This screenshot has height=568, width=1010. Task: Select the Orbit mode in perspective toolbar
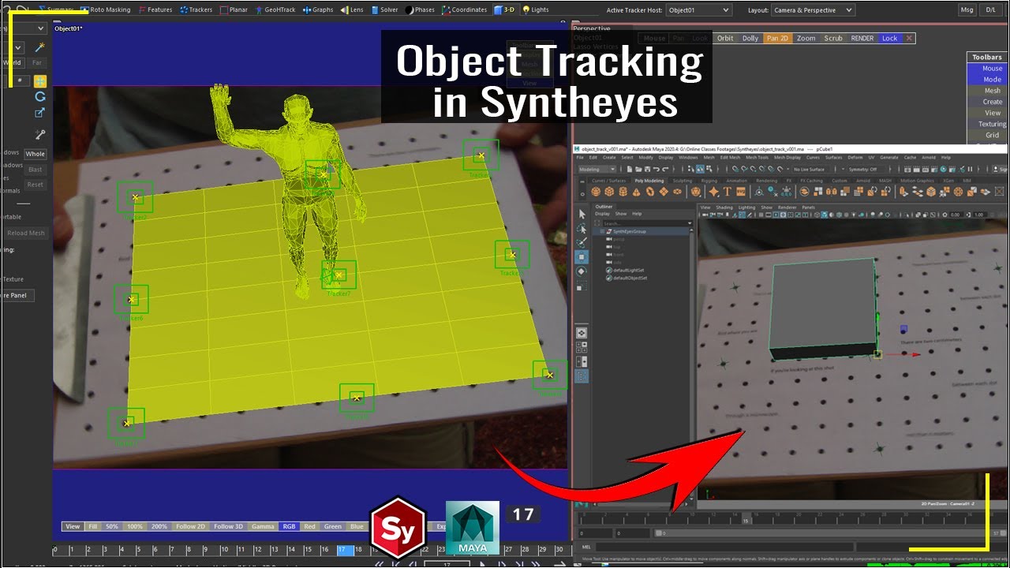click(x=725, y=38)
